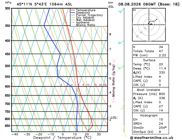Screen dimensions: 182x140
Task: Click the 8 km altitude tick label
Action: pyautogui.click(x=110, y=34)
